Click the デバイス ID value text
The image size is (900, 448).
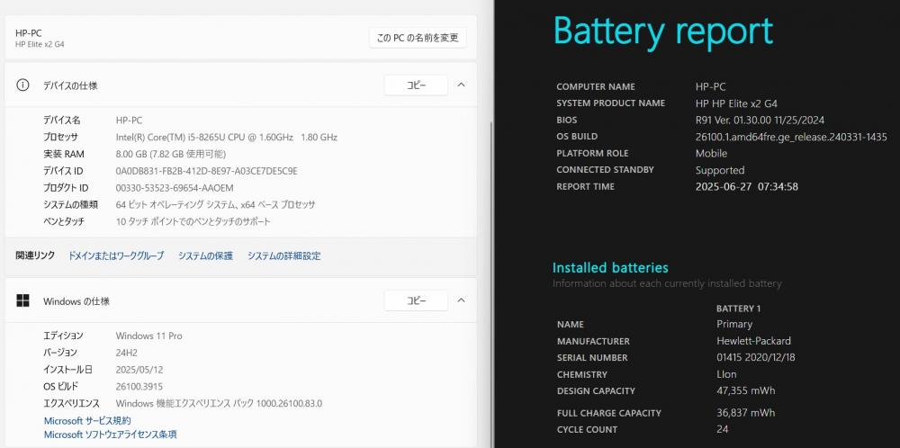207,171
